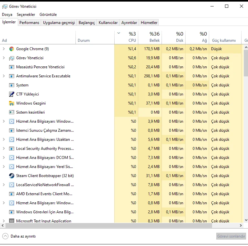Click the Windows Görevleri İçin Ana Bilg icon

point(12,212)
